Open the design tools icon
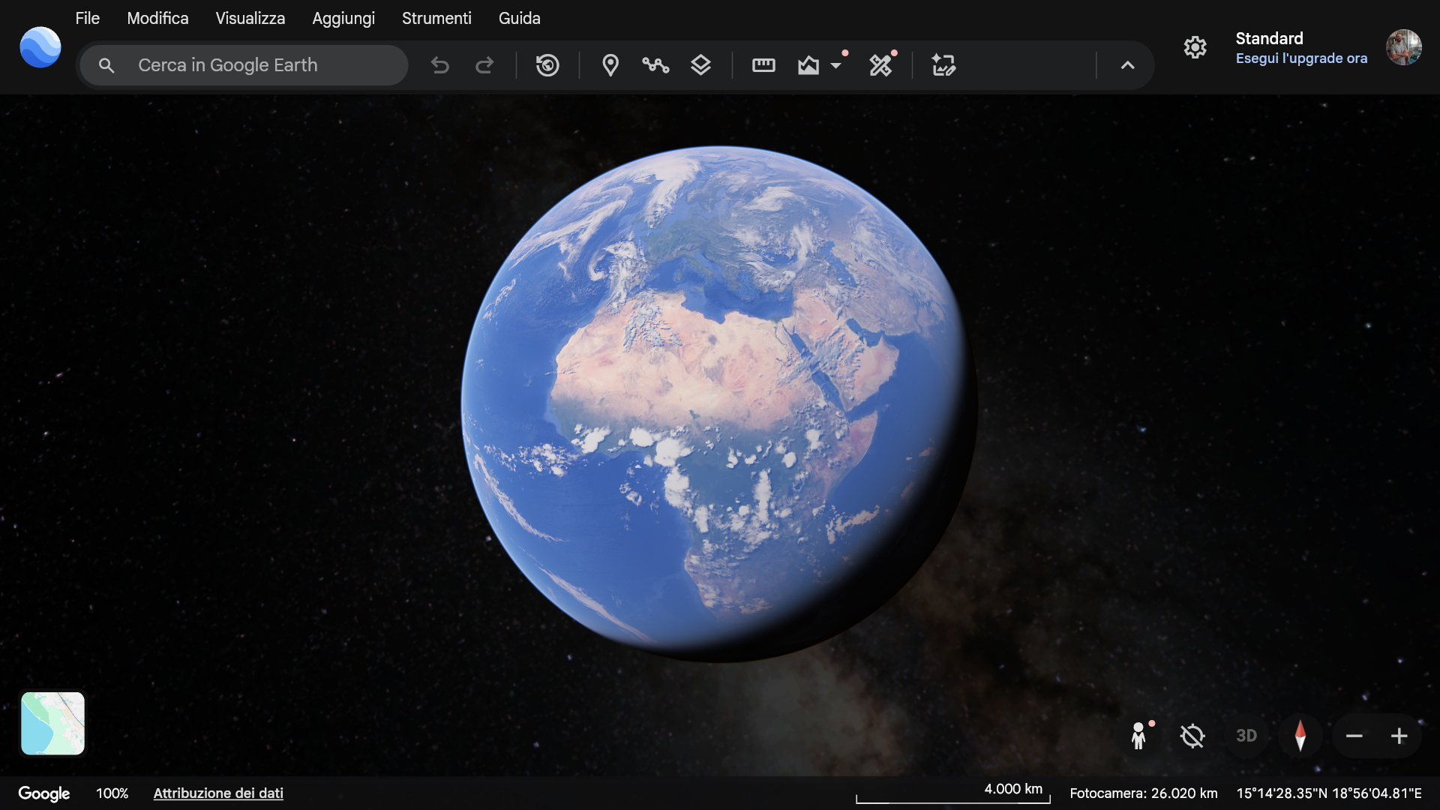The width and height of the screenshot is (1440, 810). pos(881,65)
